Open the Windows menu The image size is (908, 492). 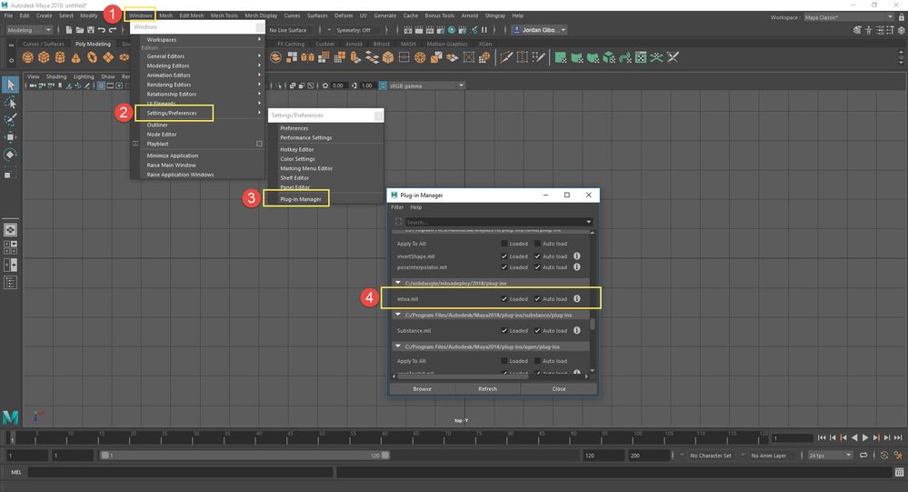[140, 15]
